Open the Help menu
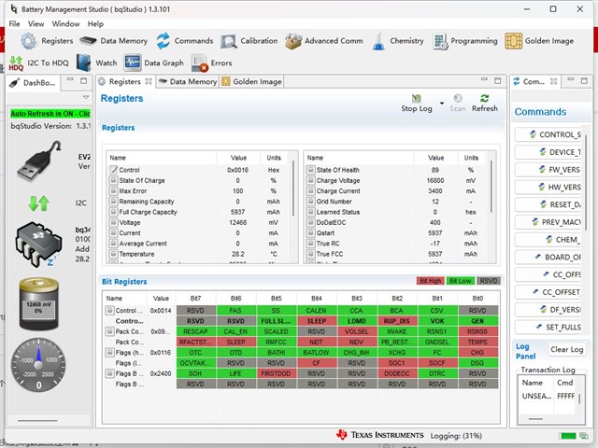The height and width of the screenshot is (448, 598). (x=95, y=24)
